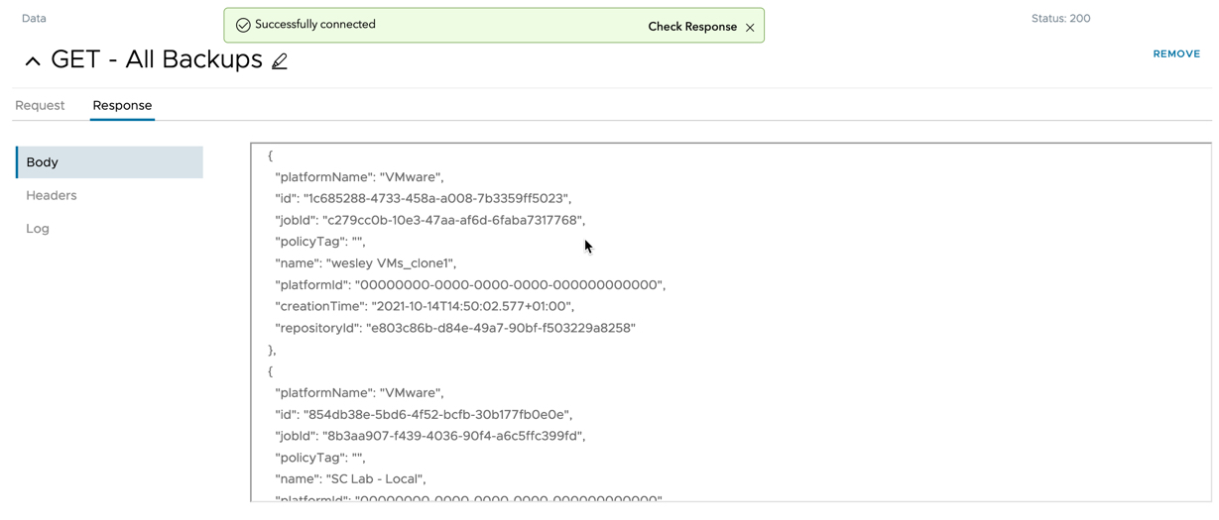Click the id 1c685288-4733 line
The image size is (1219, 520).
(424, 198)
